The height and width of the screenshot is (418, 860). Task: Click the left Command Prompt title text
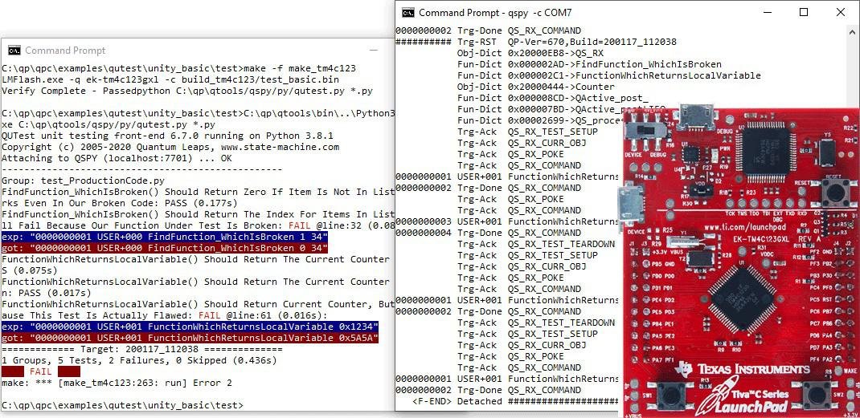pyautogui.click(x=65, y=51)
